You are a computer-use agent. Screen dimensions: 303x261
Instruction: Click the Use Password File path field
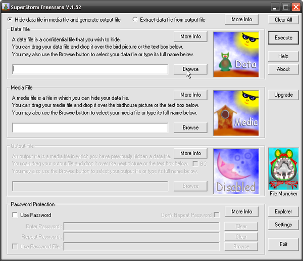pos(141,247)
